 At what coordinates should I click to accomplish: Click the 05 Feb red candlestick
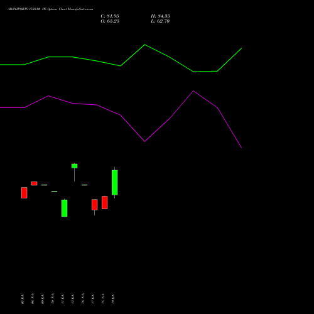point(24,193)
